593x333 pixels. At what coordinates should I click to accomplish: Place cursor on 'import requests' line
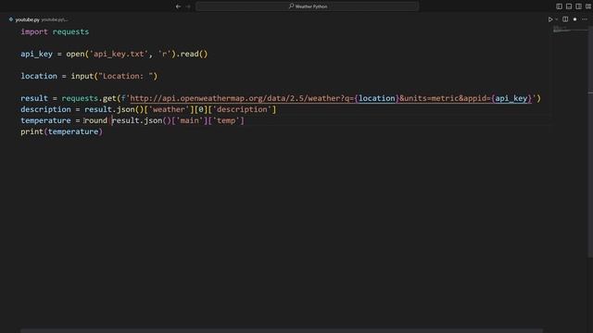pyautogui.click(x=55, y=31)
